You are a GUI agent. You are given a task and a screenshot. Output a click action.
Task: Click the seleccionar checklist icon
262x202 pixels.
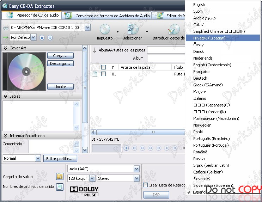pos(133,29)
